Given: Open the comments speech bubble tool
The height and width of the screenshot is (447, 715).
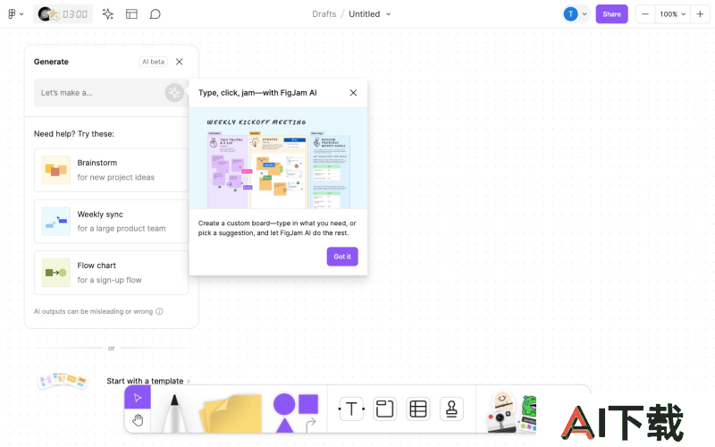Looking at the screenshot, I should click(x=155, y=14).
